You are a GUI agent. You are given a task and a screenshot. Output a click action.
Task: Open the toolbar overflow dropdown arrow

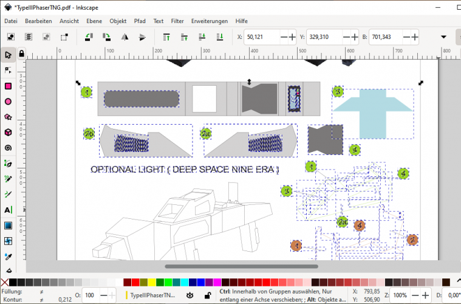point(443,37)
